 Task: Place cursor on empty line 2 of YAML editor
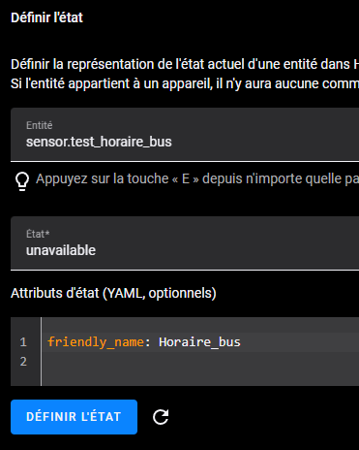point(200,362)
